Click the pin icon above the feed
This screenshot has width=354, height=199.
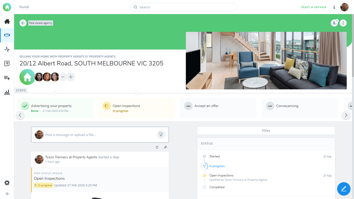[x=165, y=147]
